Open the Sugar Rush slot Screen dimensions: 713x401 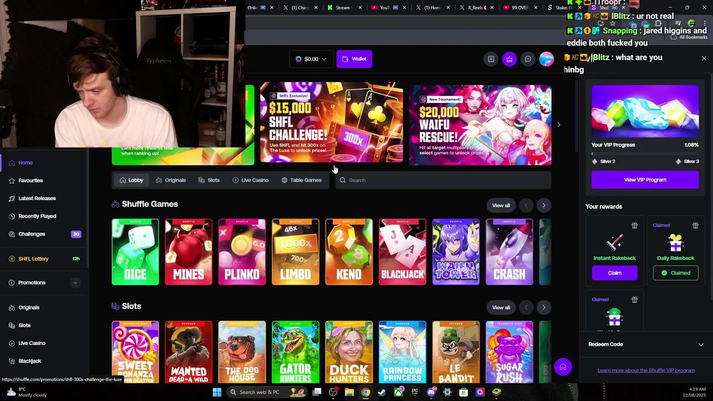510,352
